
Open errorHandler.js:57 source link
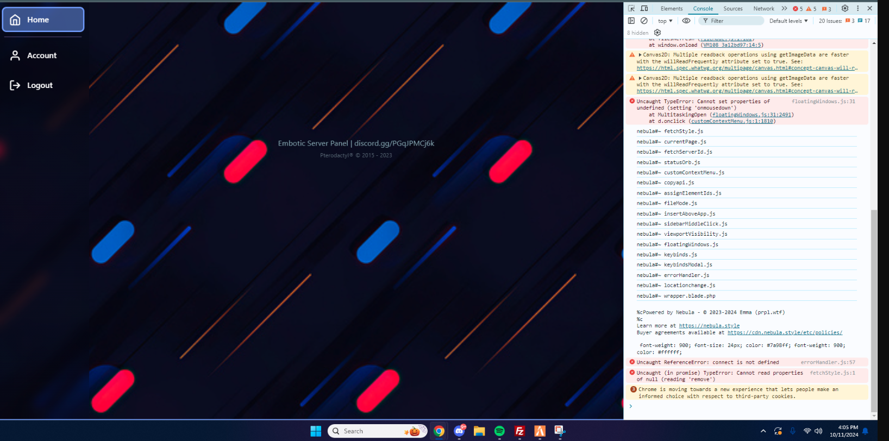point(828,362)
